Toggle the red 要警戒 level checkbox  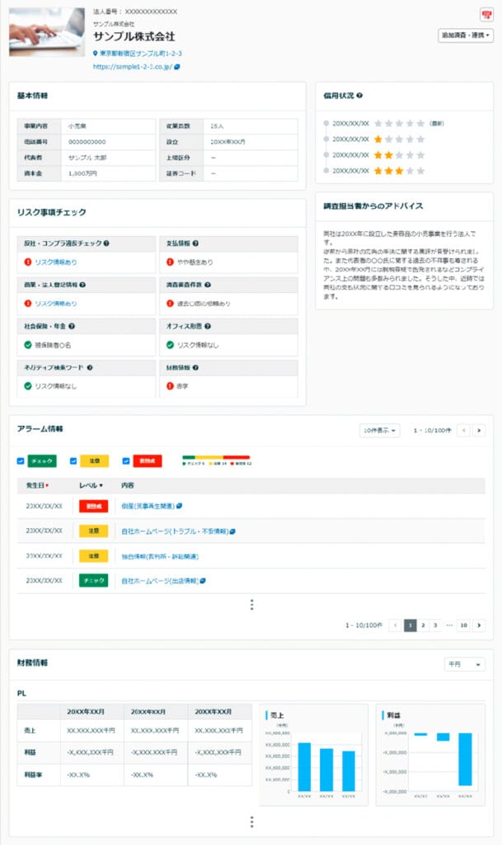click(x=125, y=460)
